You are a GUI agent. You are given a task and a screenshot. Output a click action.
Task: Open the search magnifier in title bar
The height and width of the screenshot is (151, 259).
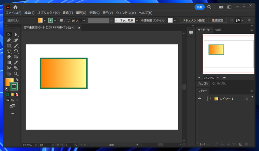(209, 7)
